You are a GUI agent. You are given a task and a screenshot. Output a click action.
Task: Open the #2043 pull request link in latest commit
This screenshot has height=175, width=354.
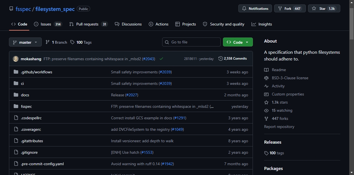pyautogui.click(x=149, y=59)
